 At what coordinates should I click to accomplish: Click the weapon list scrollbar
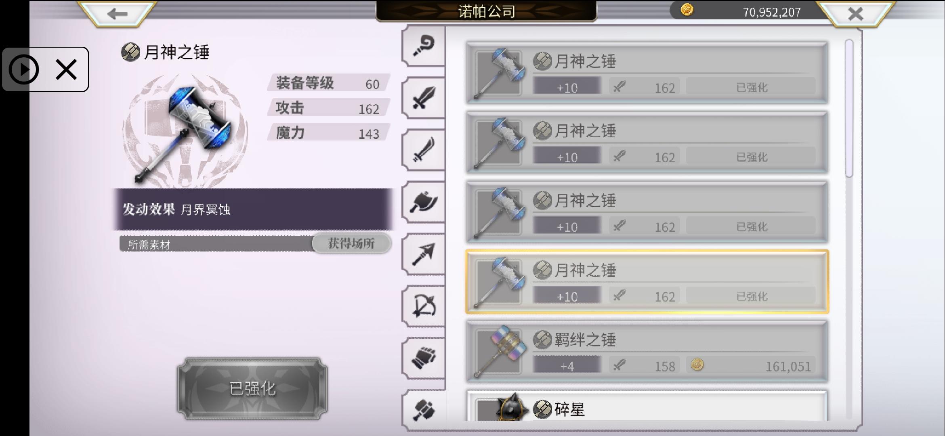849,108
